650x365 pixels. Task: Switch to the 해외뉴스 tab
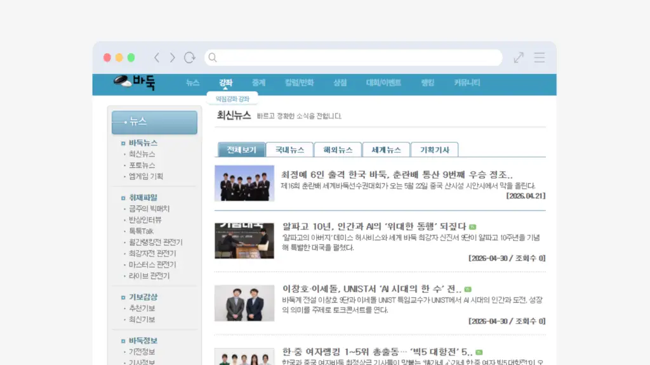[x=338, y=150]
